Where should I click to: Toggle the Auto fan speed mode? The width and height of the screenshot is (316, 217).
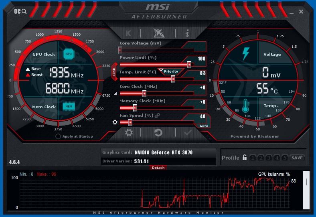pyautogui.click(x=204, y=126)
